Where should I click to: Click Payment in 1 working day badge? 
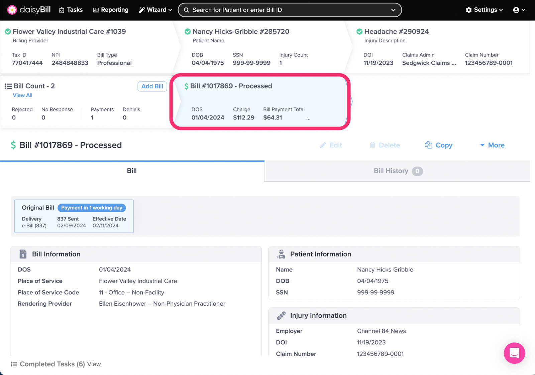point(92,208)
